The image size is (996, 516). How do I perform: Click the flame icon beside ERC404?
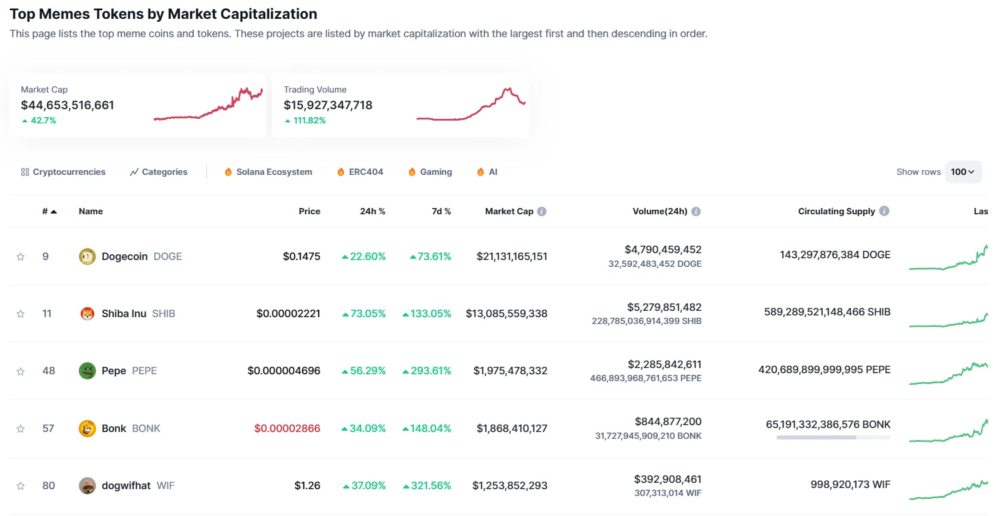(x=341, y=172)
